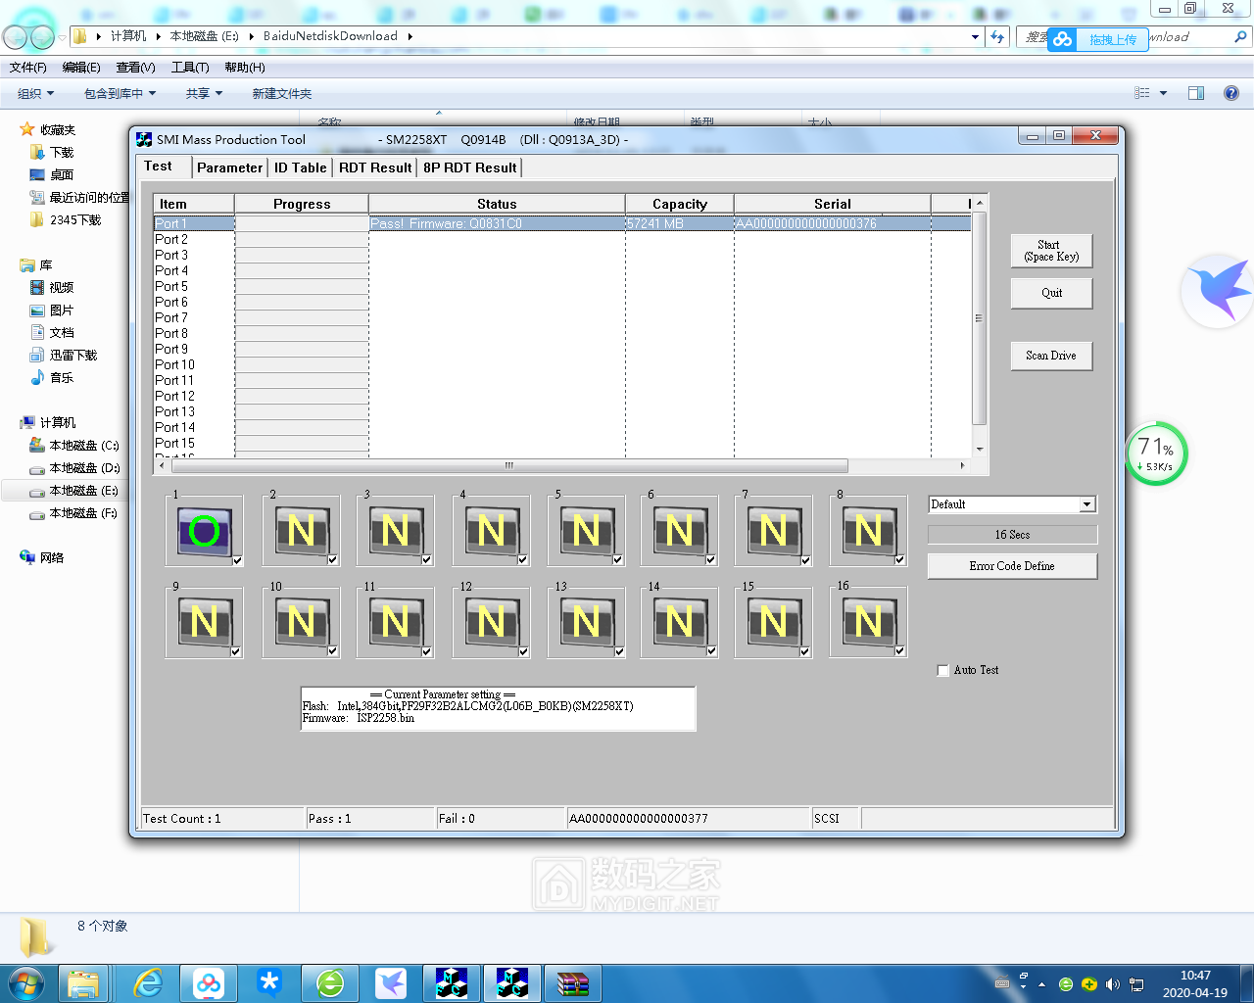Click the taskbar clock showing 10:47
This screenshot has height=1003, width=1254.
[x=1195, y=983]
